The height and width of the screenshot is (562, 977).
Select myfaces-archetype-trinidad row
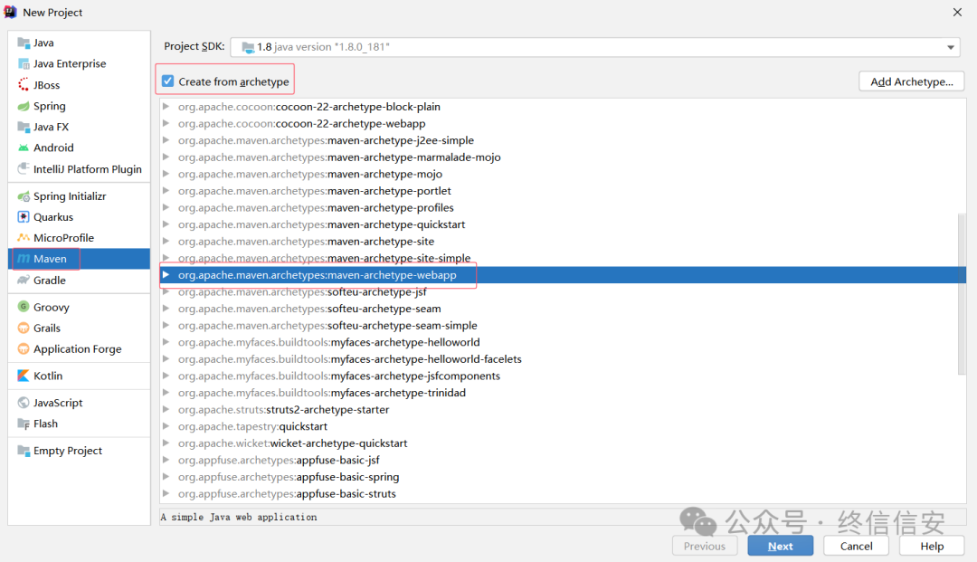(x=563, y=393)
